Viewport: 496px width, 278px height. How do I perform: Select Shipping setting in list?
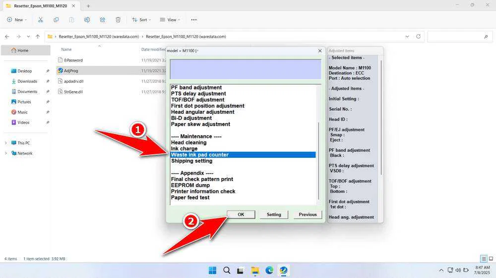point(191,161)
